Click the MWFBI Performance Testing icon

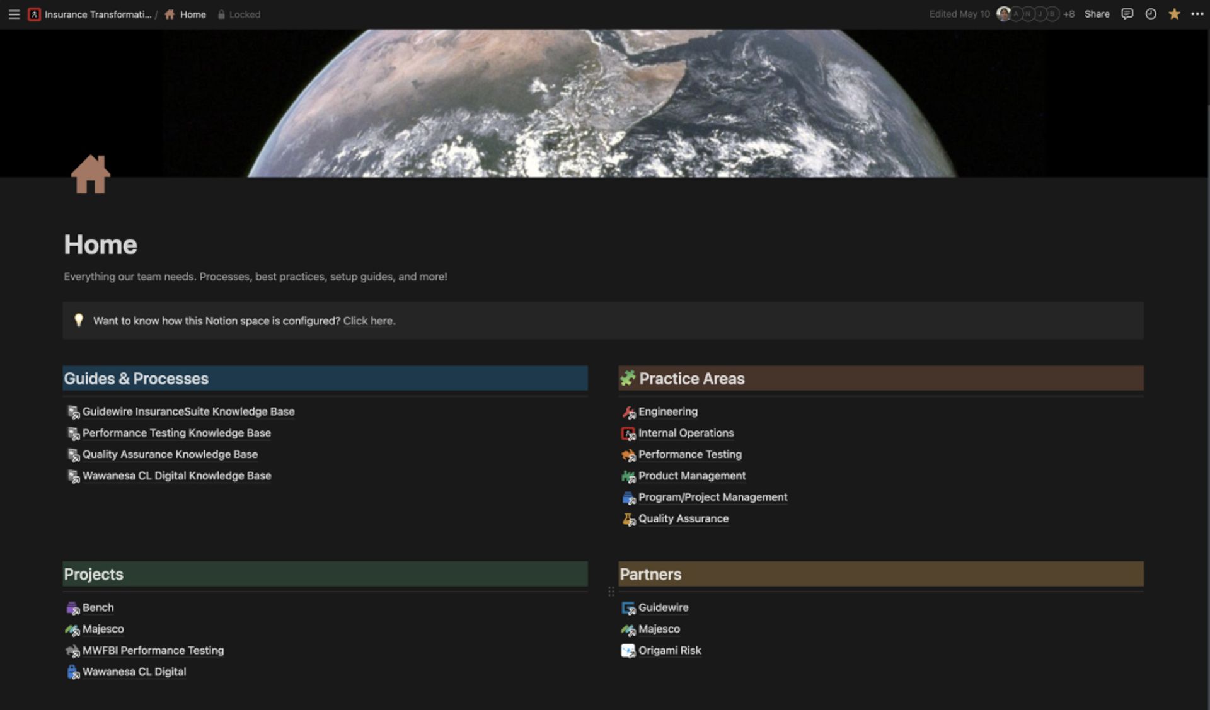pos(72,651)
